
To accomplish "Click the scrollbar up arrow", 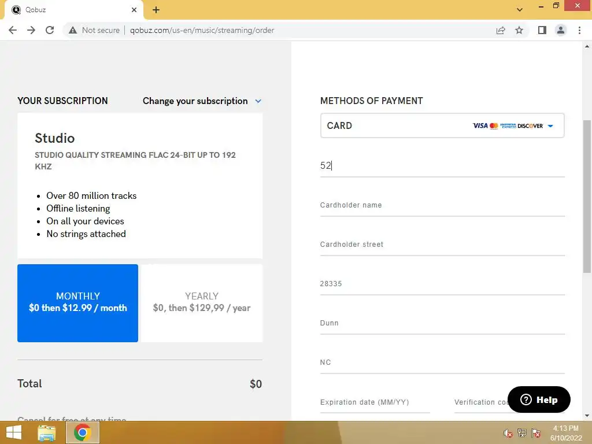I will pyautogui.click(x=587, y=46).
